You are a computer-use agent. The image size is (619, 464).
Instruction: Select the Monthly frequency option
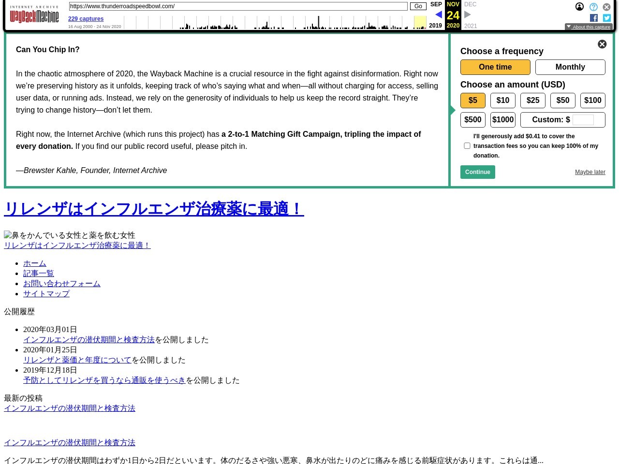(570, 67)
